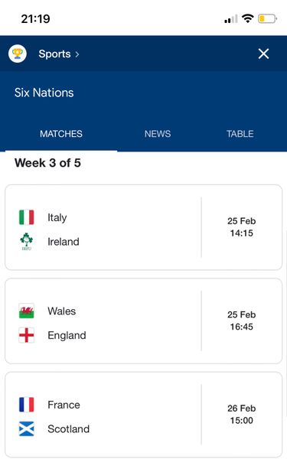Select the Wales dragon flag icon
Viewport: 287px width, 459px height.
[x=26, y=311]
